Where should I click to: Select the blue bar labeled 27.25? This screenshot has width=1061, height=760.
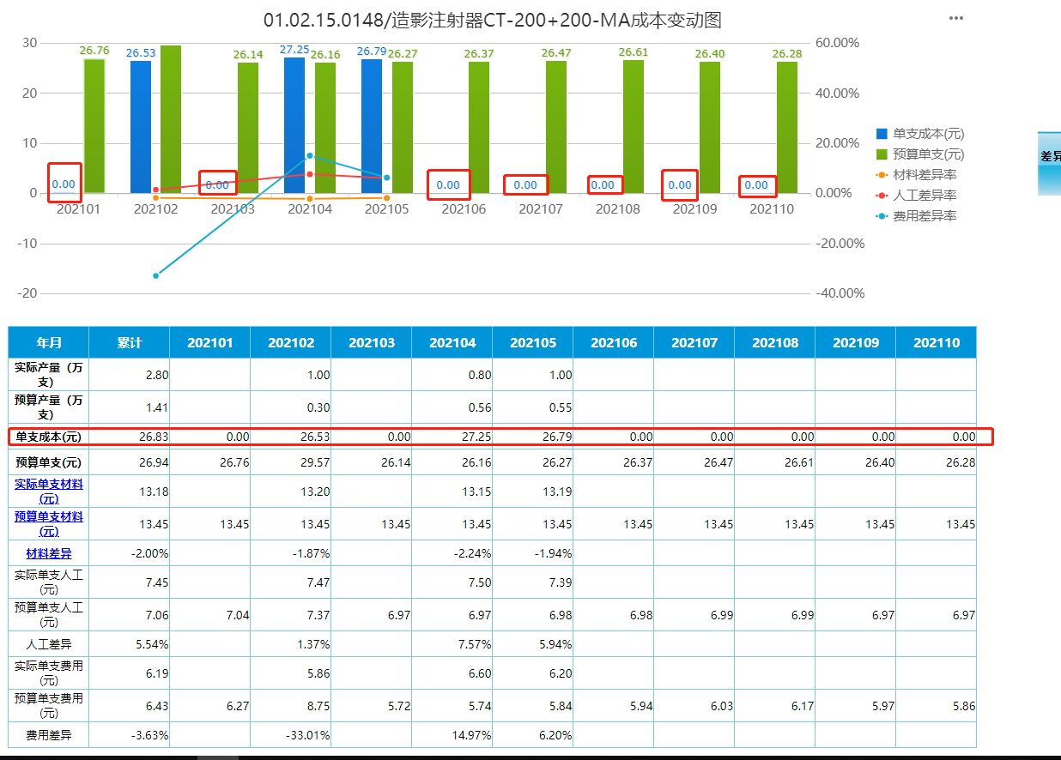tap(294, 125)
